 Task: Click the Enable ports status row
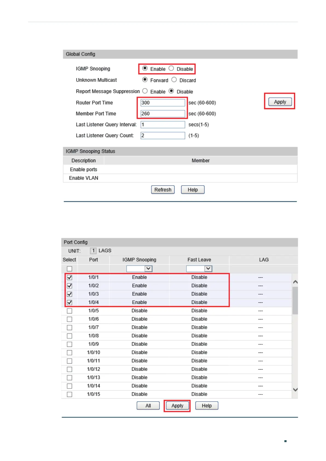[180, 169]
